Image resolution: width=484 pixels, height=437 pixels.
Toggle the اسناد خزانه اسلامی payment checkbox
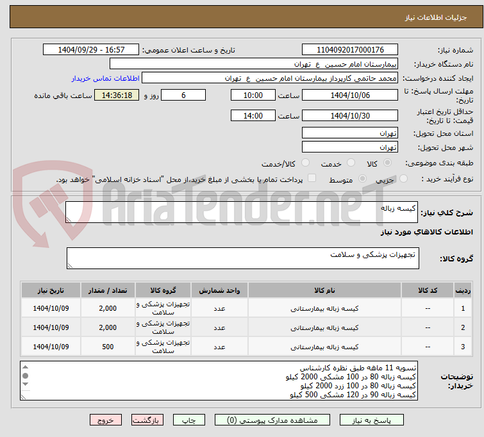click(312, 178)
